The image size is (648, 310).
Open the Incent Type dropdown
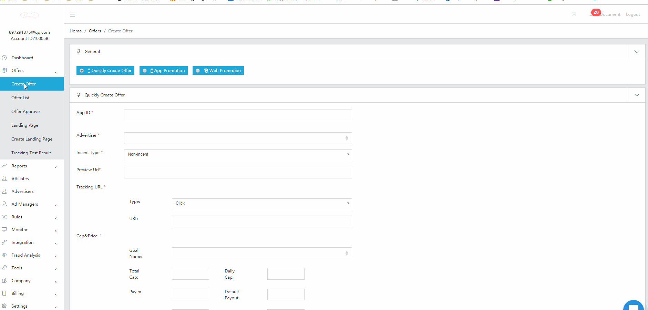[238, 155]
